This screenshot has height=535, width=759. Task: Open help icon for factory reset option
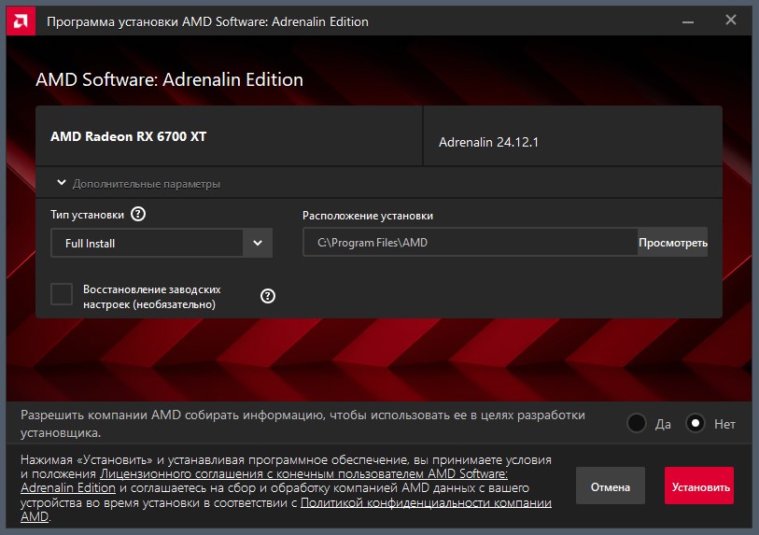[x=268, y=296]
